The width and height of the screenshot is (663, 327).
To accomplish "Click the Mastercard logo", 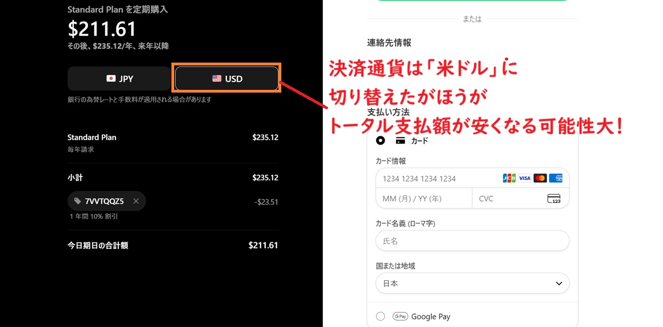I will 540,178.
